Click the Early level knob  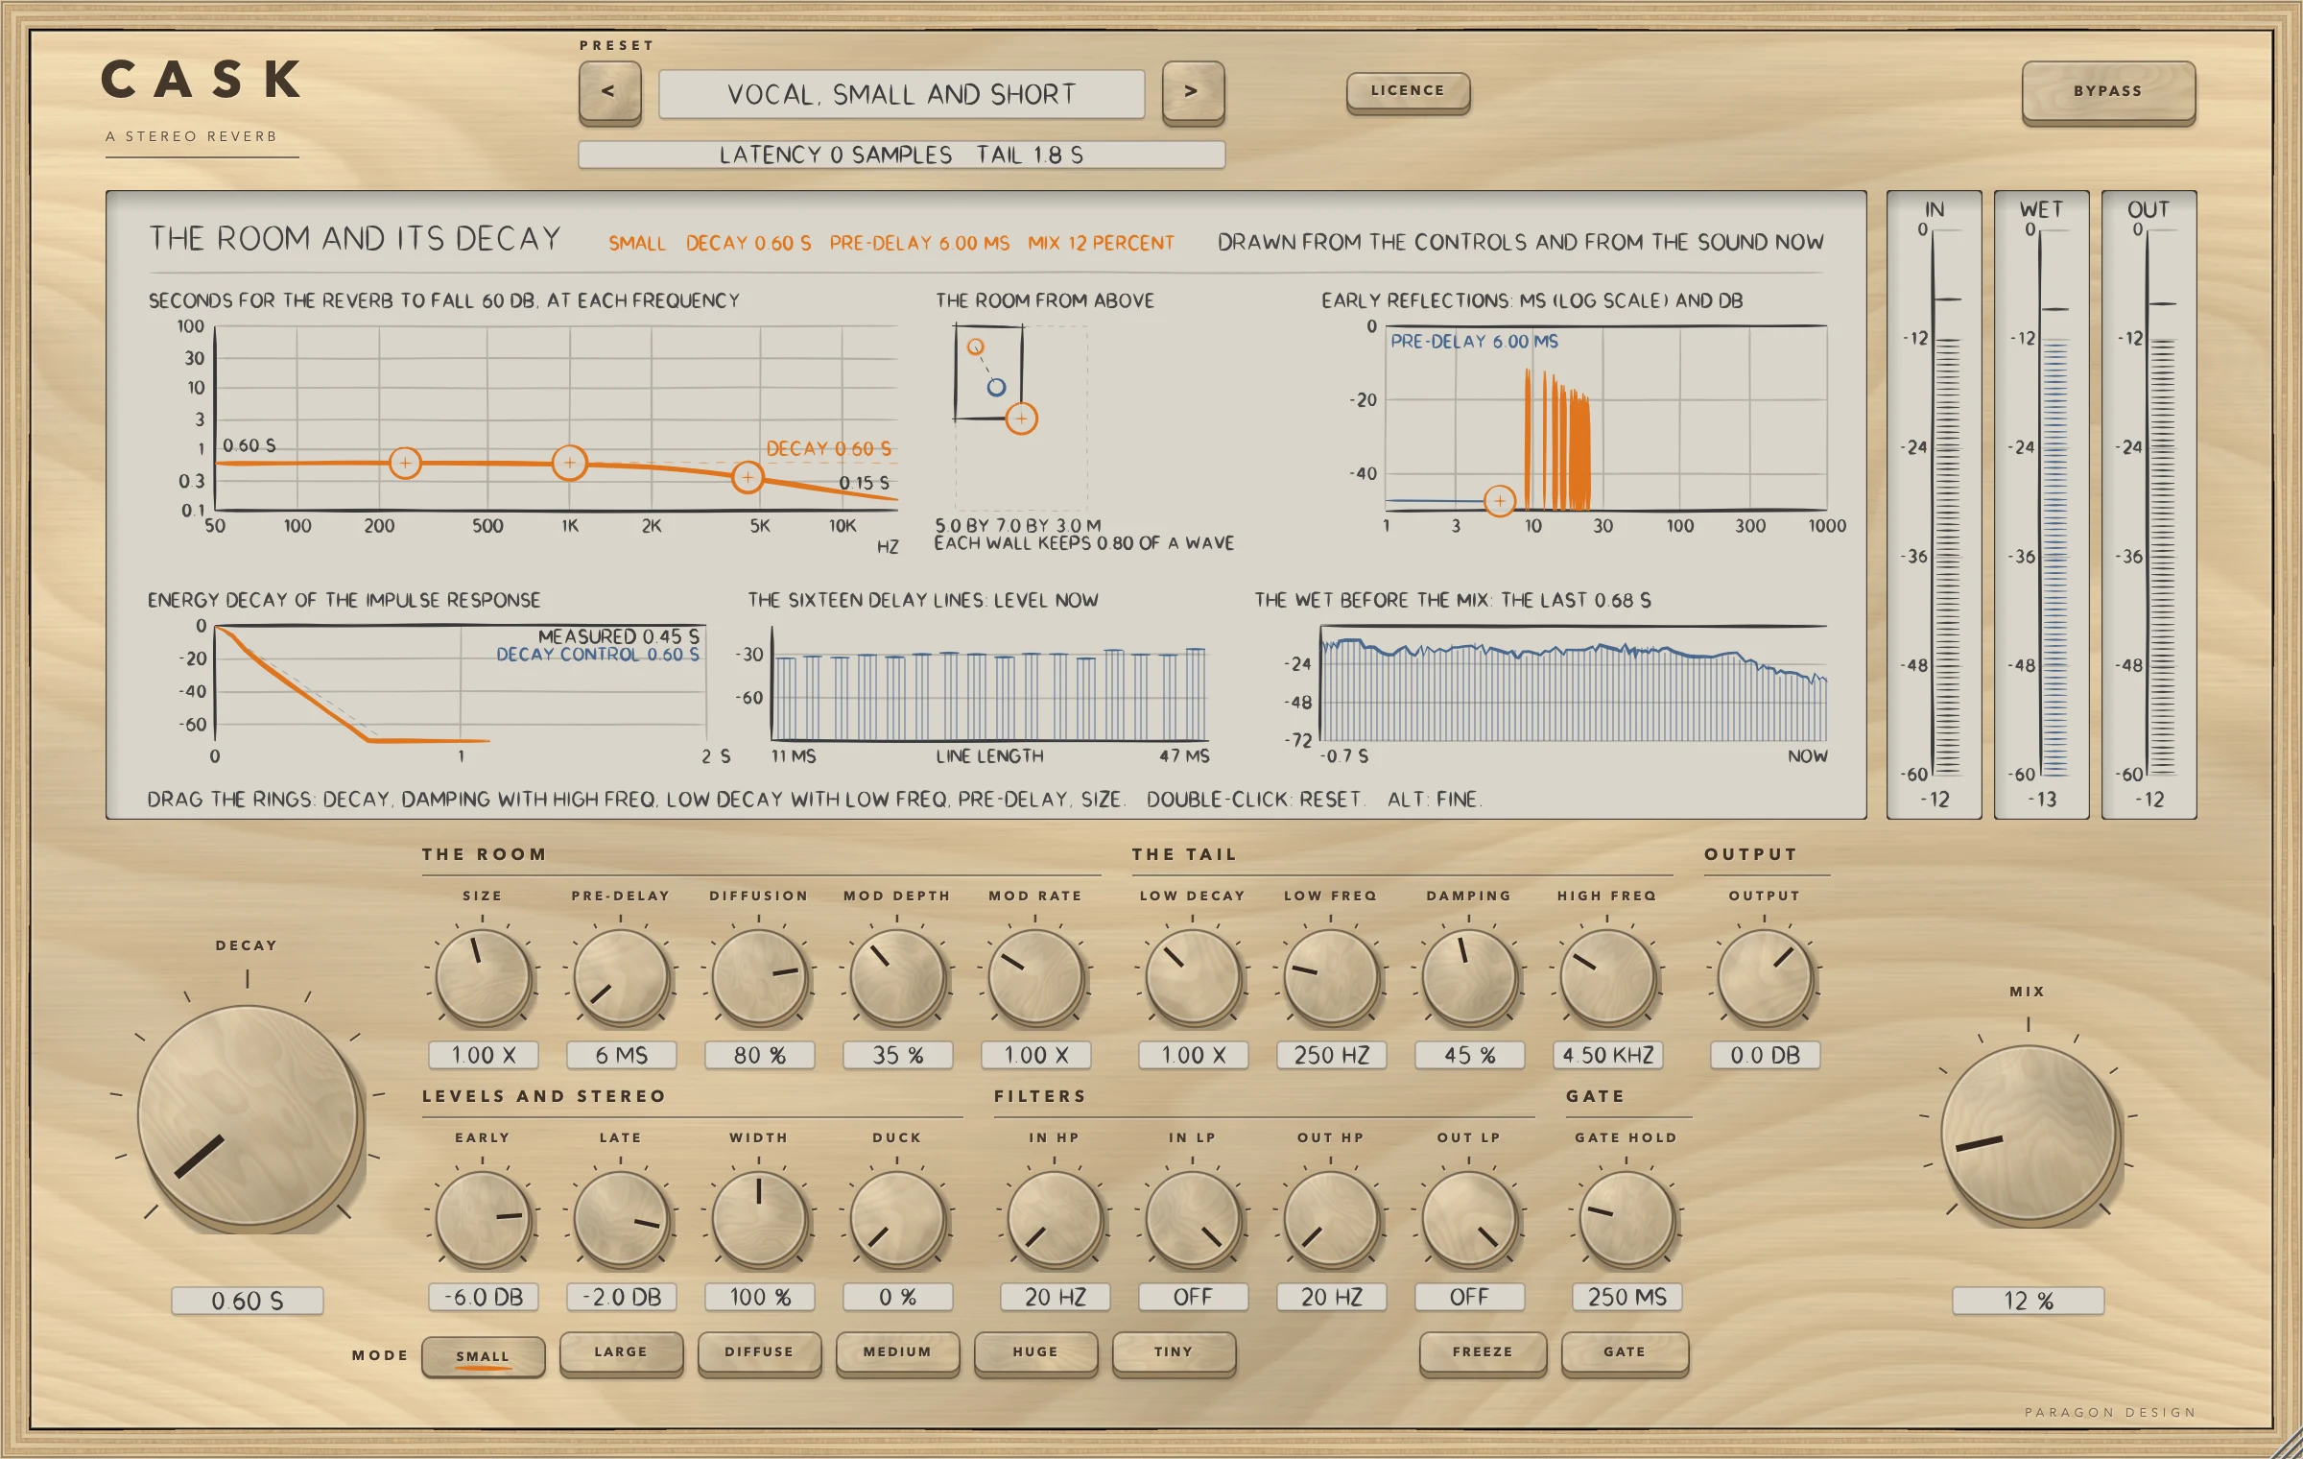[483, 1219]
